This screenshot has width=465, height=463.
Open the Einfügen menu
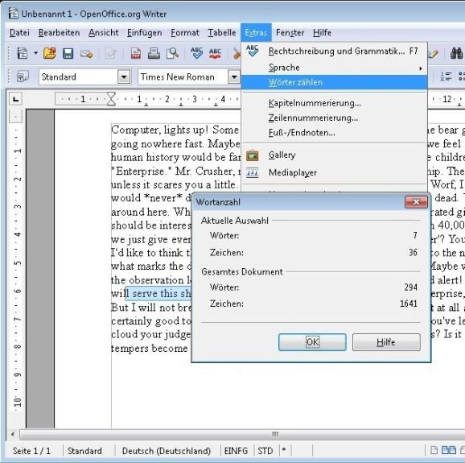(145, 33)
